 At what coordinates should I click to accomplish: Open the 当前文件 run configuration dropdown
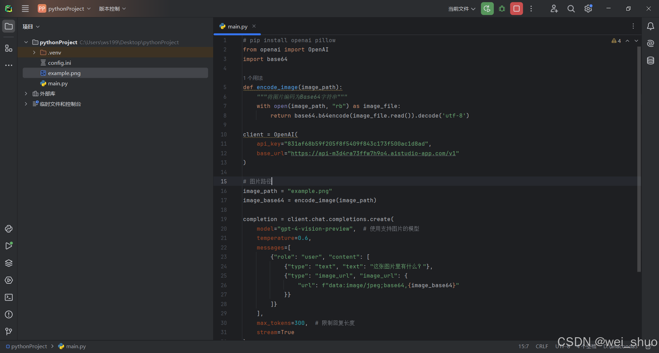point(462,9)
